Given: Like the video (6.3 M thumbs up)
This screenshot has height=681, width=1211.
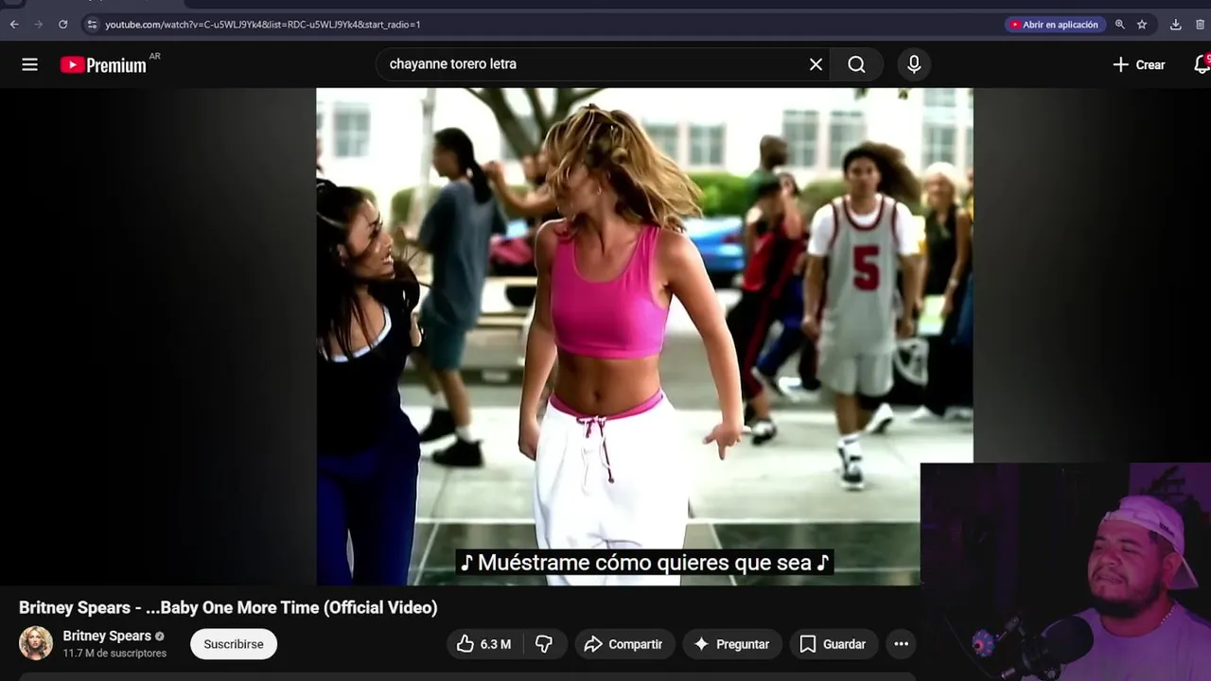Looking at the screenshot, I should coord(483,644).
